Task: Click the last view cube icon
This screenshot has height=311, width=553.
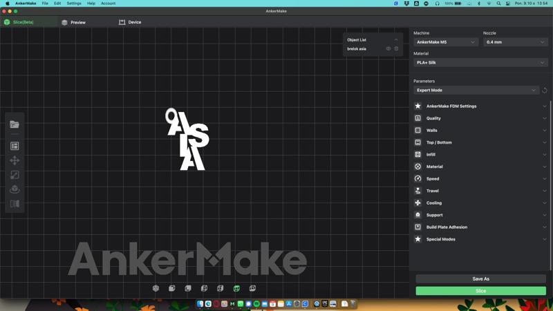Action: pyautogui.click(x=252, y=288)
